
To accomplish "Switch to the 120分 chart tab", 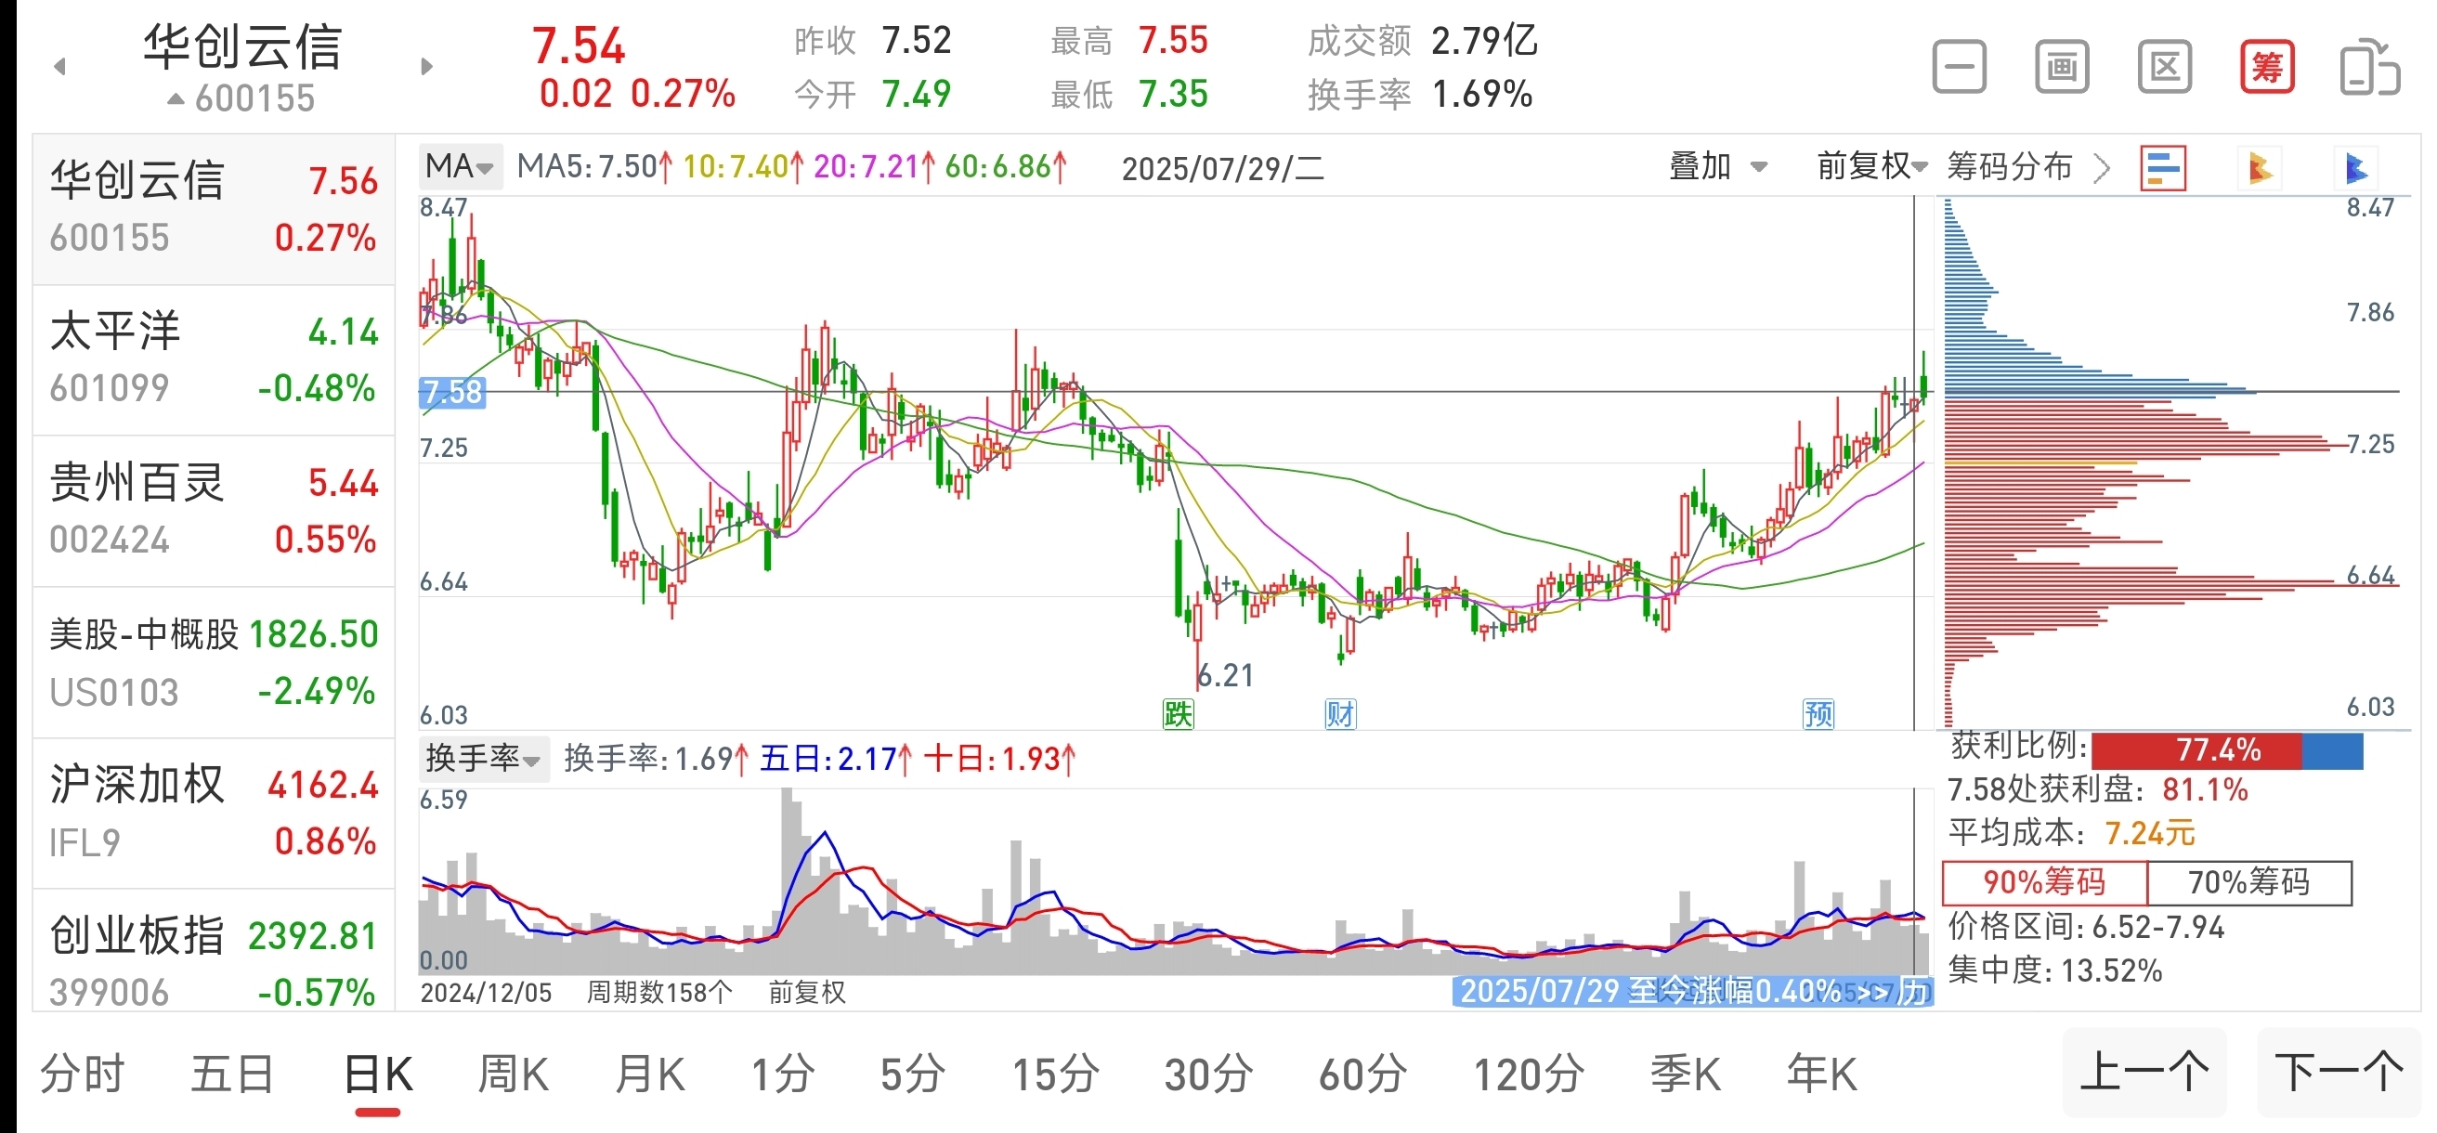I will click(1529, 1074).
